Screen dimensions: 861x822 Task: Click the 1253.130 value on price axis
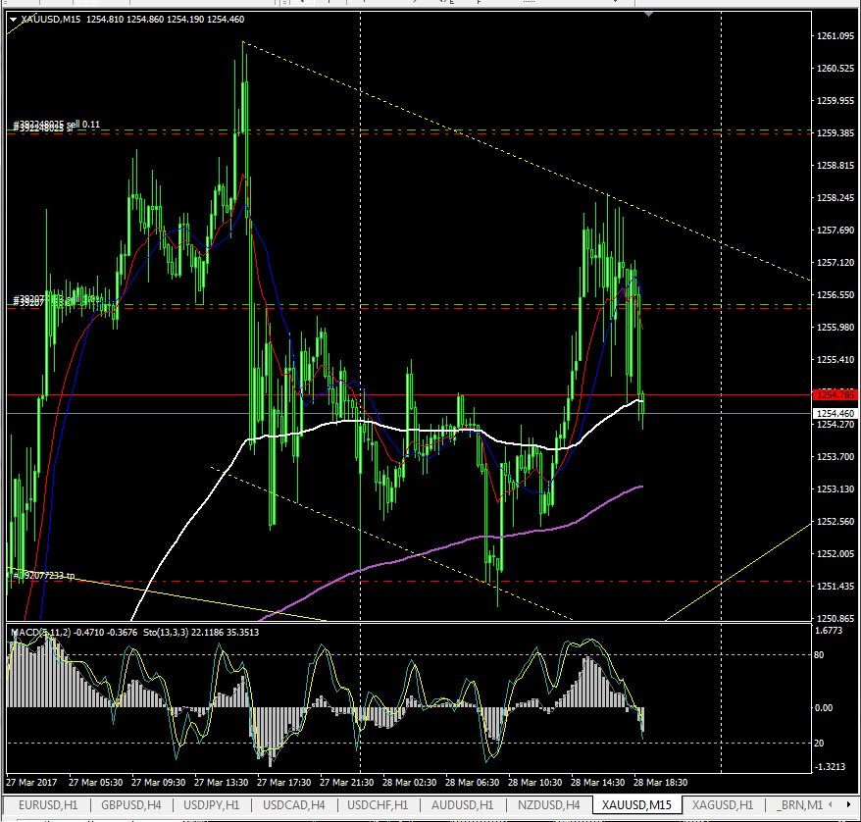pyautogui.click(x=836, y=489)
